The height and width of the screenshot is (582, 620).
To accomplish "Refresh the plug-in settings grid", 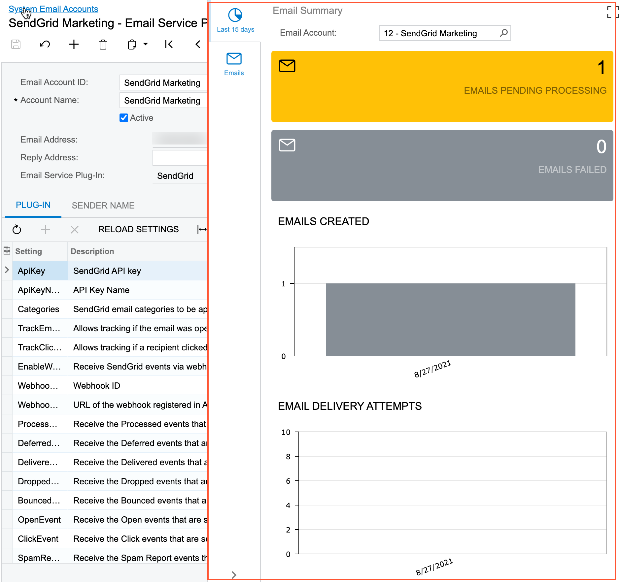I will tap(17, 229).
